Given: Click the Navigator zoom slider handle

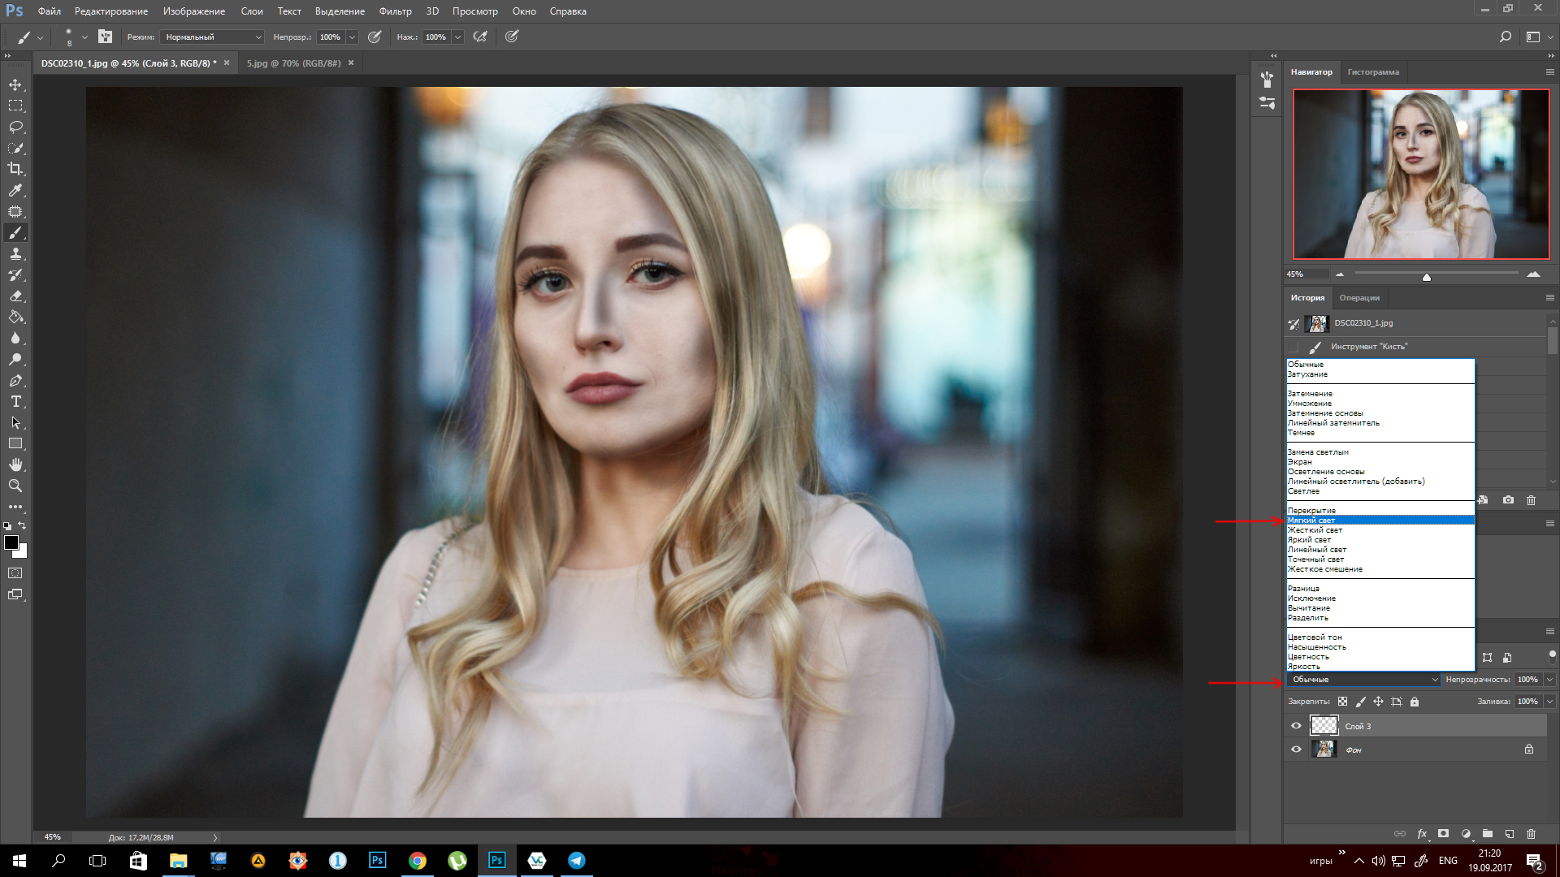Looking at the screenshot, I should [x=1426, y=277].
